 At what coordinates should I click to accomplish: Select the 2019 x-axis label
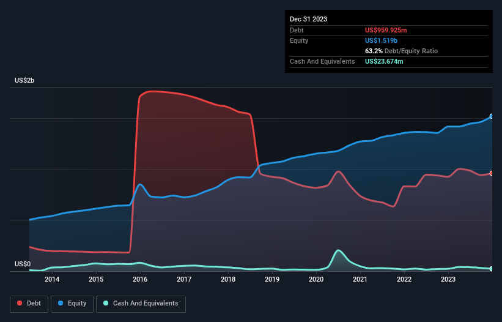click(272, 279)
